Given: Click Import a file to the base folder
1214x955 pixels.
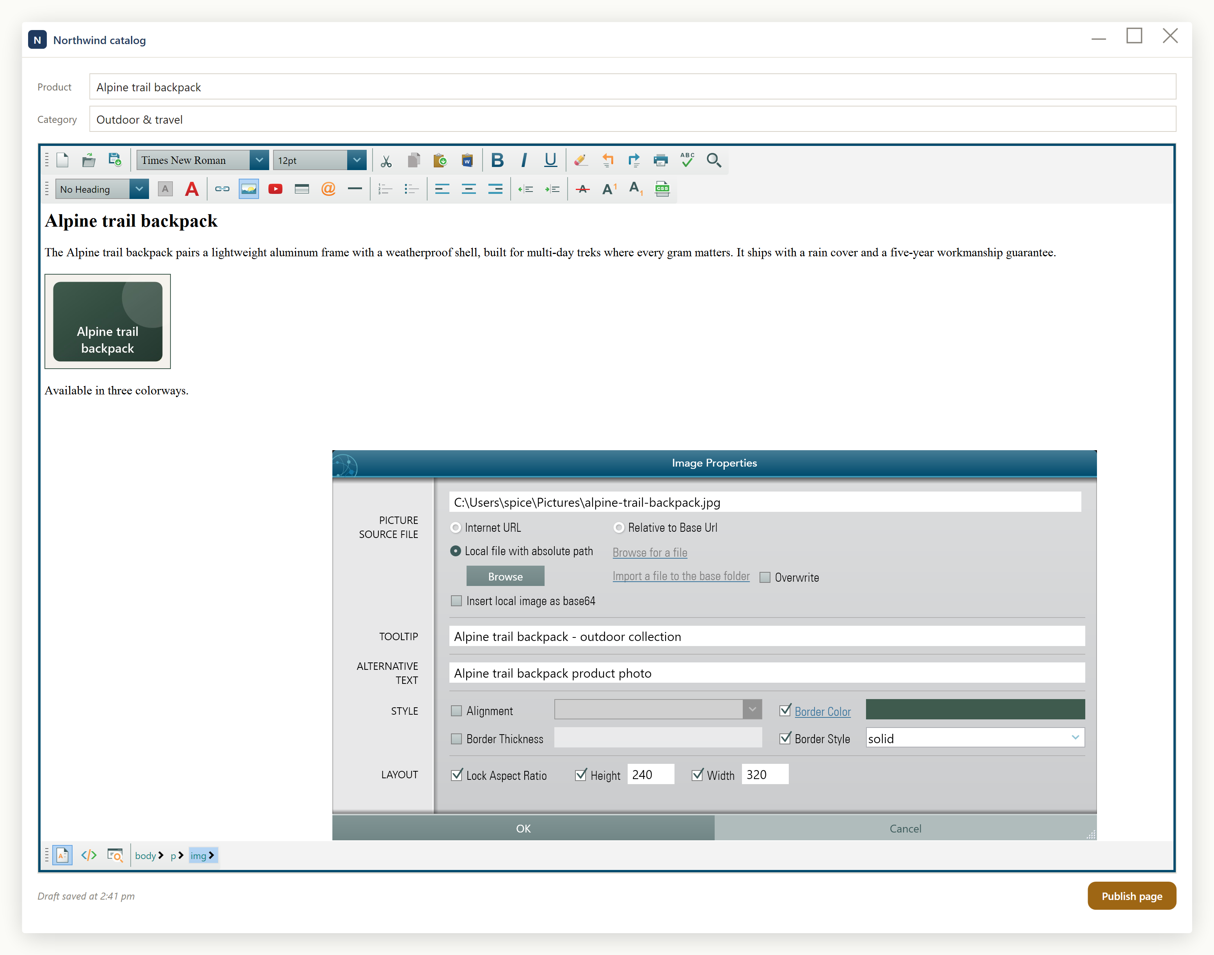Looking at the screenshot, I should tap(681, 576).
